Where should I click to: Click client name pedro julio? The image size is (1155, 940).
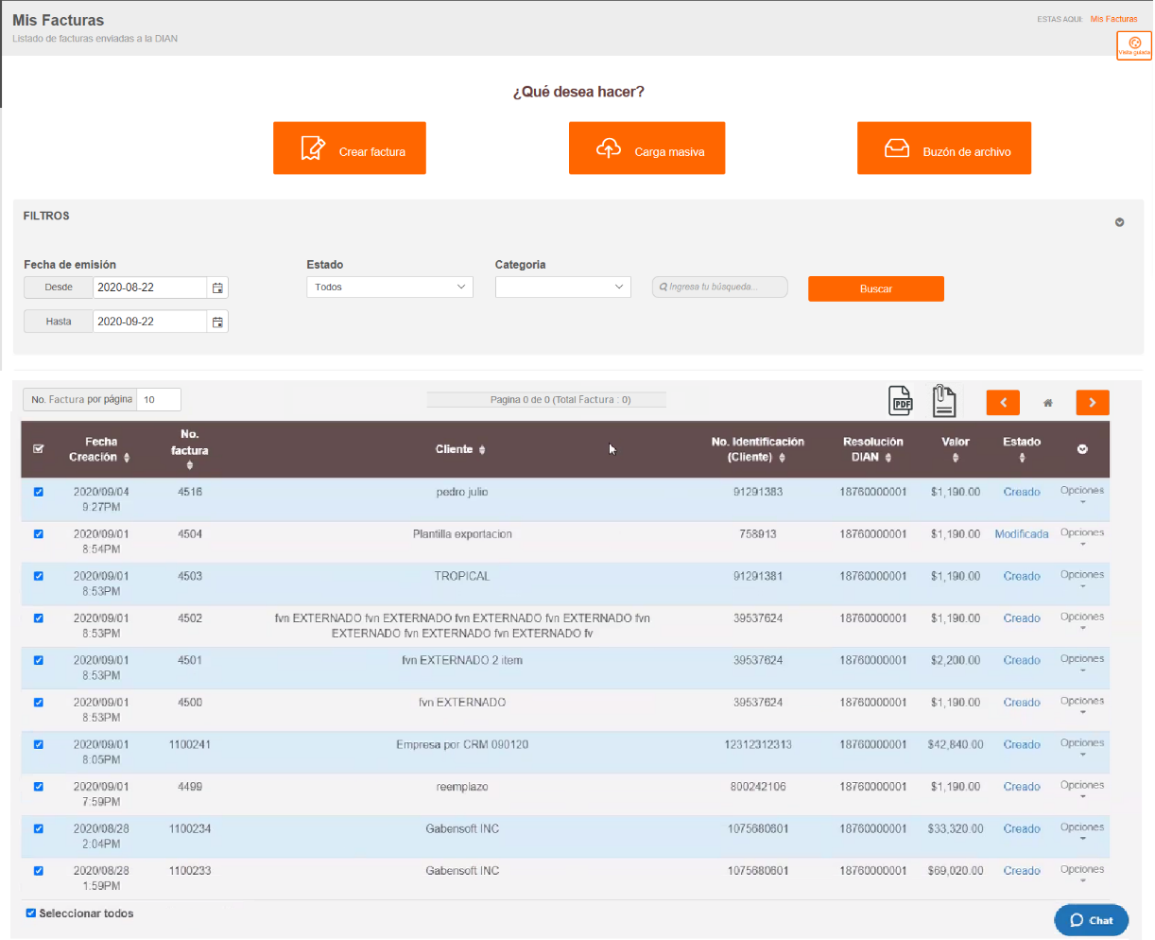pyautogui.click(x=462, y=492)
